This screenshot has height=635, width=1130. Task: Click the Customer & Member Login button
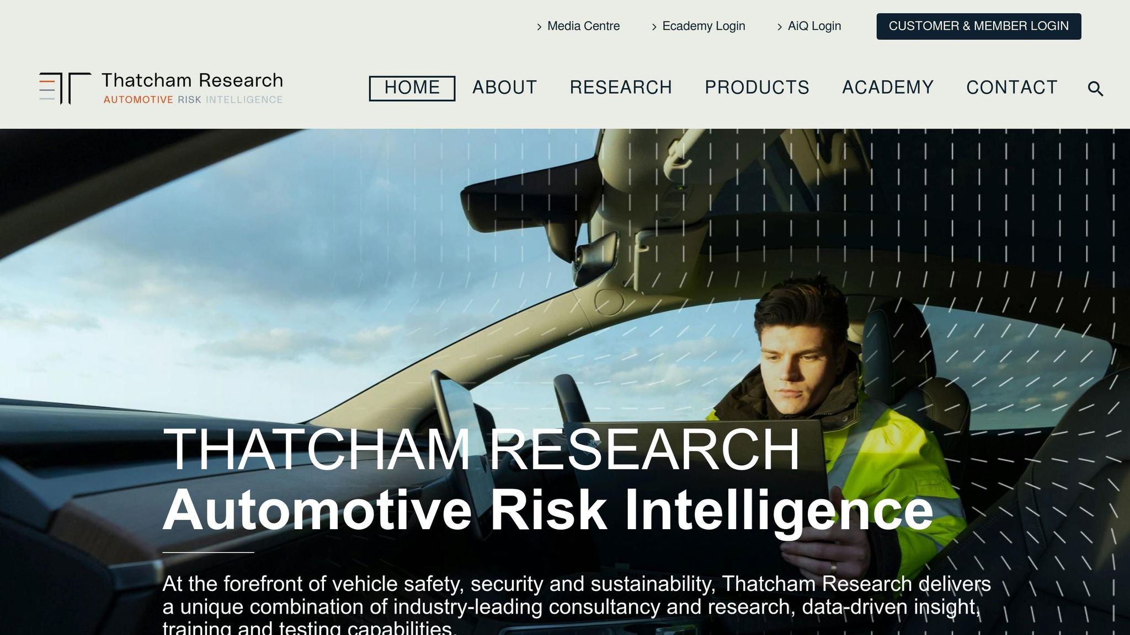[x=978, y=26]
